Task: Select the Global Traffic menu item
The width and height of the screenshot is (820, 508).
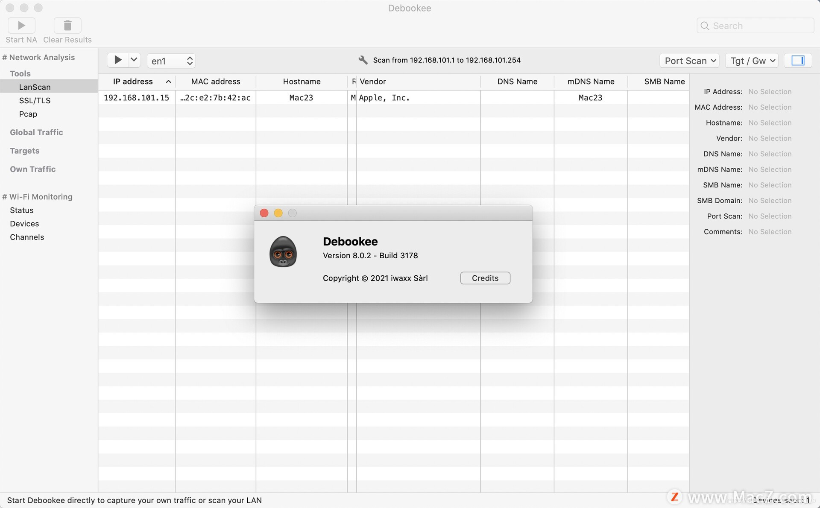Action: click(x=36, y=132)
